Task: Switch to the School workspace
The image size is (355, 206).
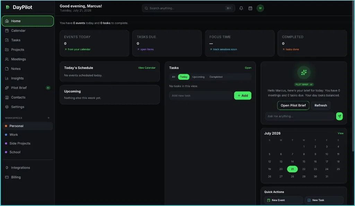Action: click(28, 152)
